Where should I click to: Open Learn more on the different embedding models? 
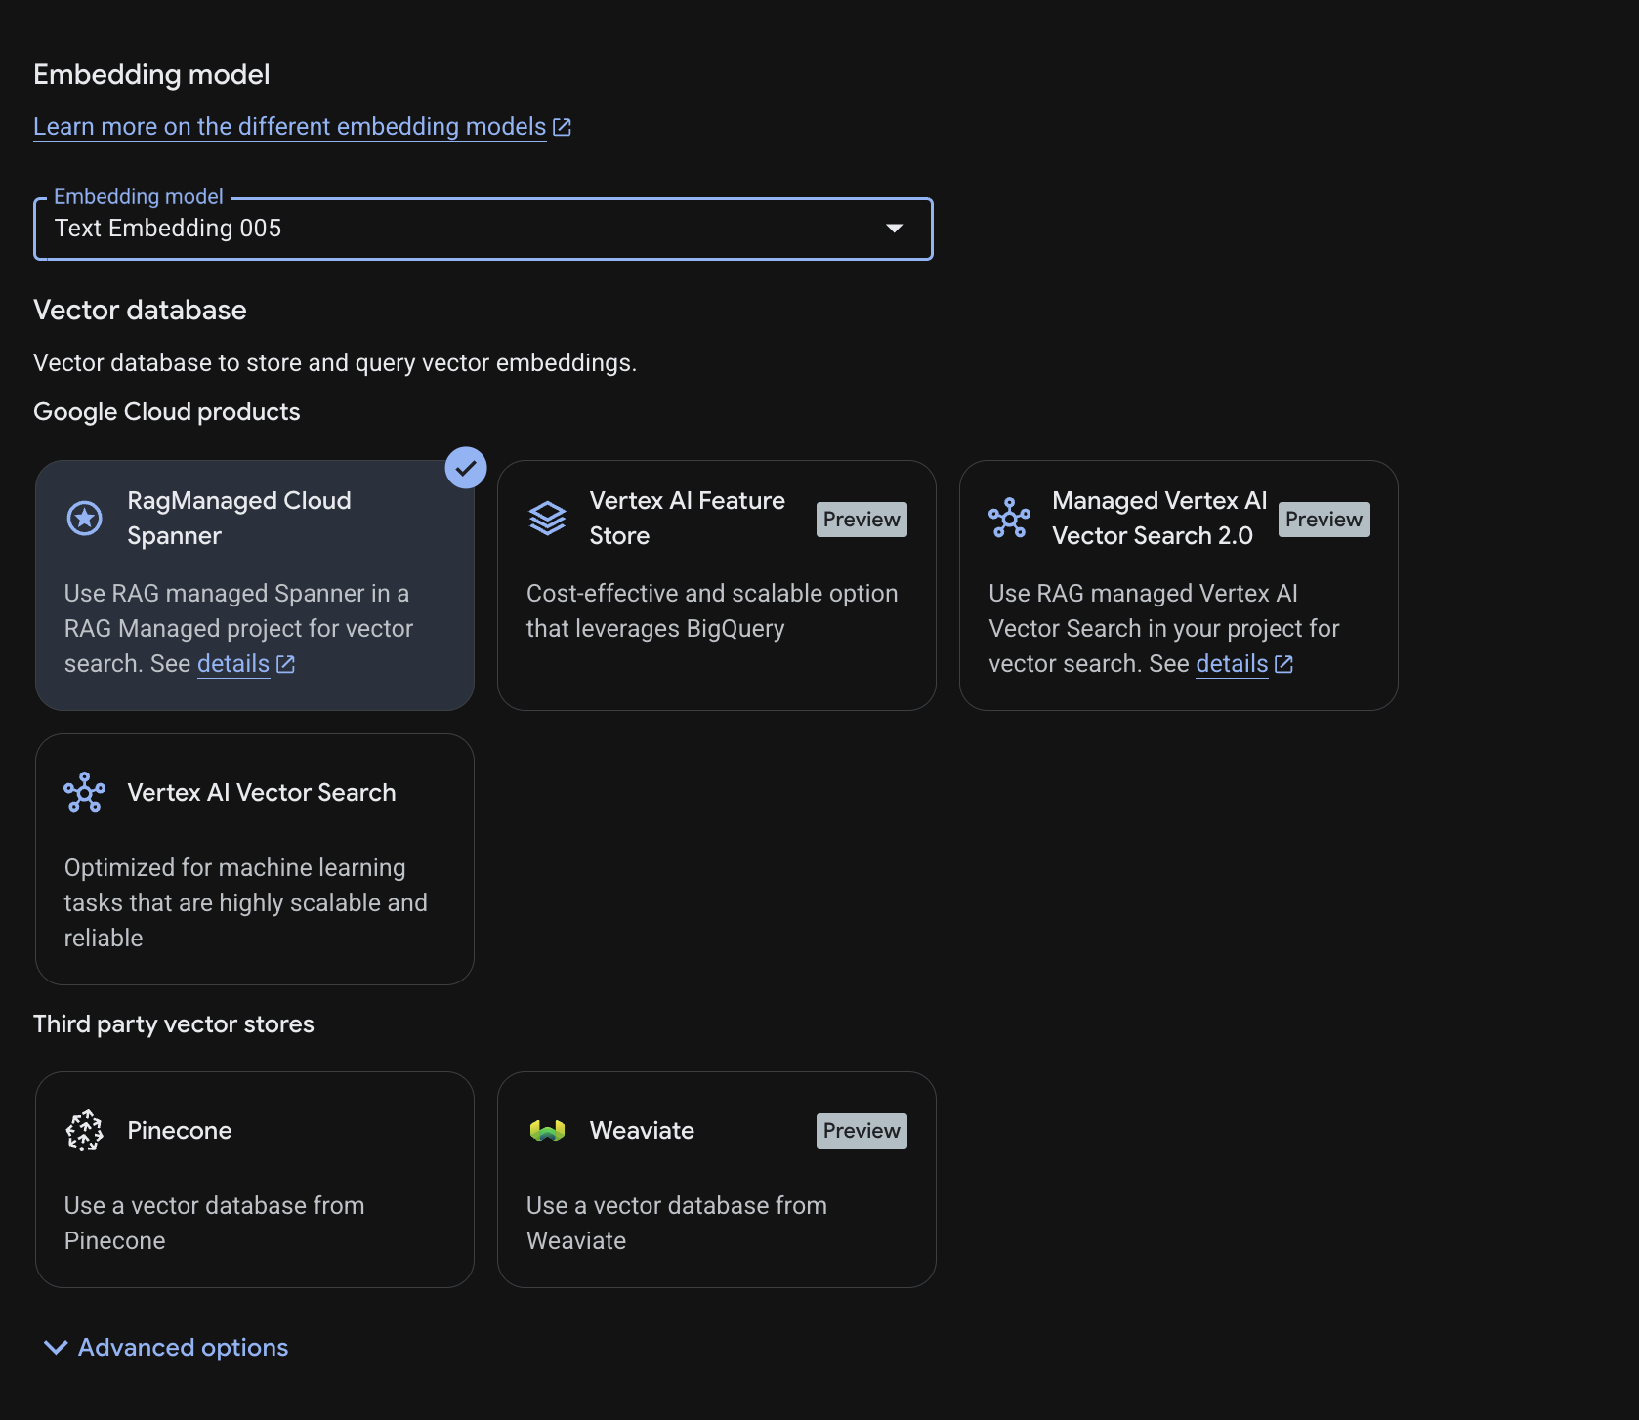290,127
